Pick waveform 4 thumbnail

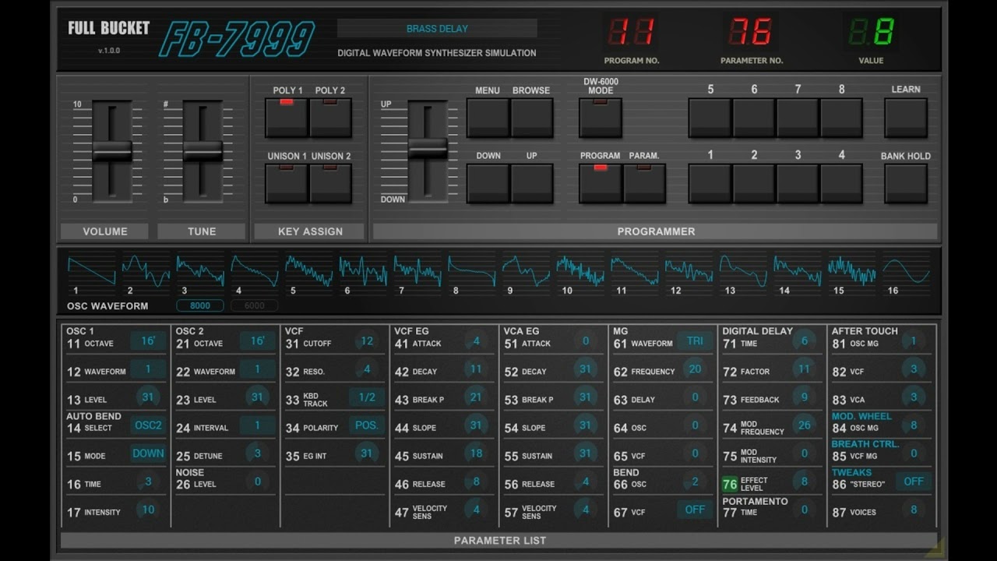pos(255,270)
